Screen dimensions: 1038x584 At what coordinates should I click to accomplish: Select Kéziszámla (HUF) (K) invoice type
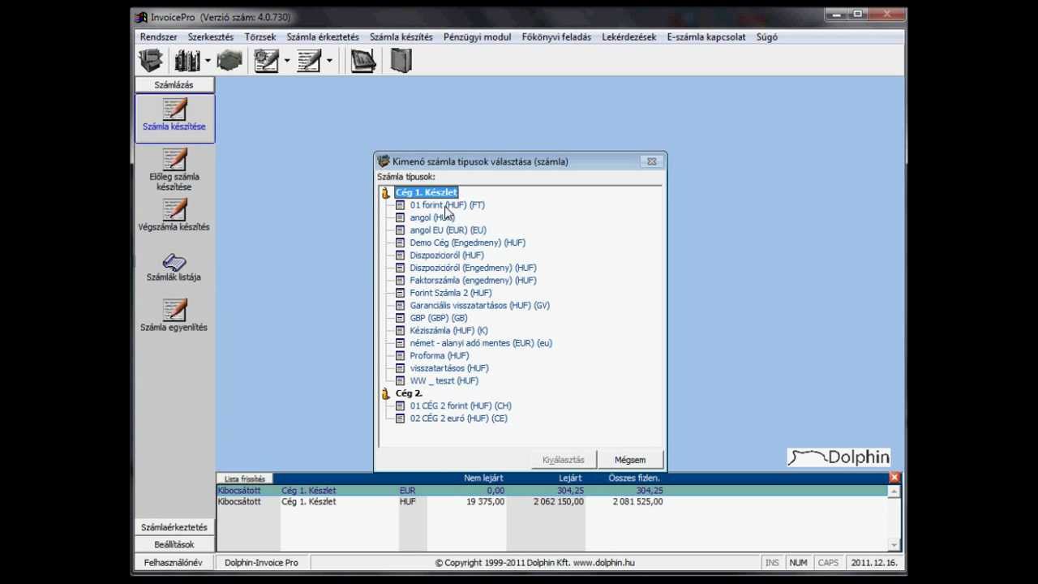click(x=449, y=331)
